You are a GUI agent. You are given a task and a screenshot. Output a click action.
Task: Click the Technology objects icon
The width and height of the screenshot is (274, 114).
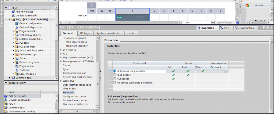[x=17, y=35]
